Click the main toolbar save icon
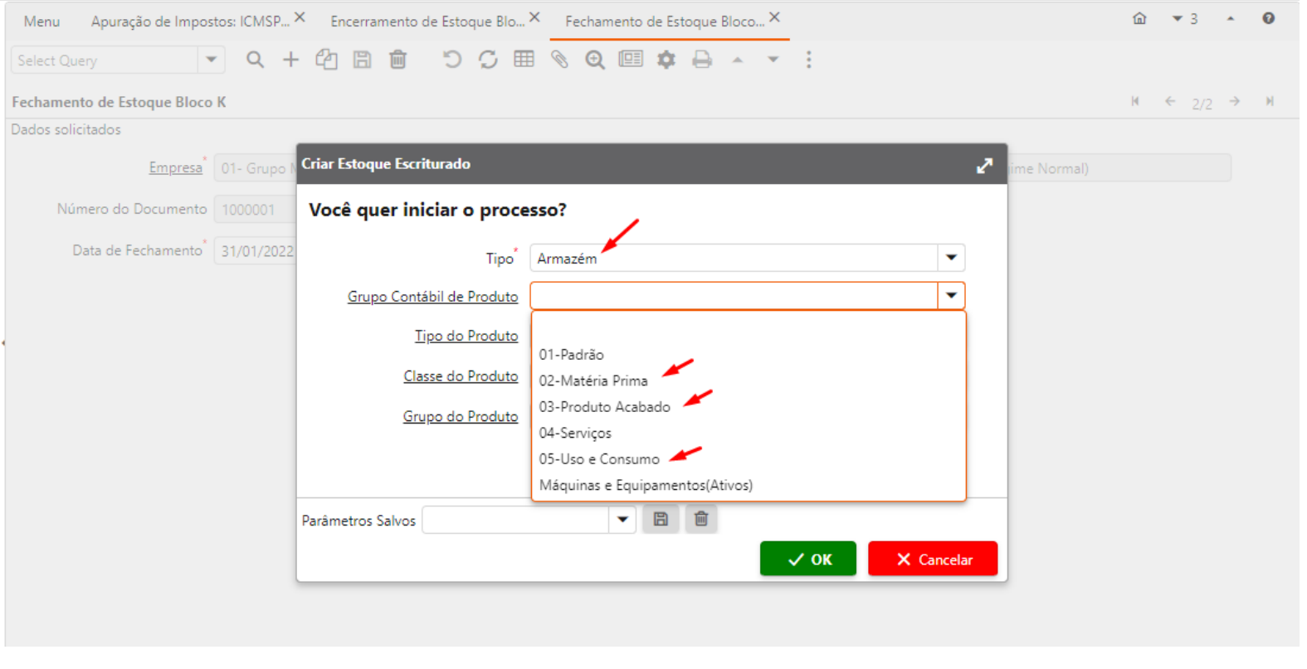 pos(362,60)
